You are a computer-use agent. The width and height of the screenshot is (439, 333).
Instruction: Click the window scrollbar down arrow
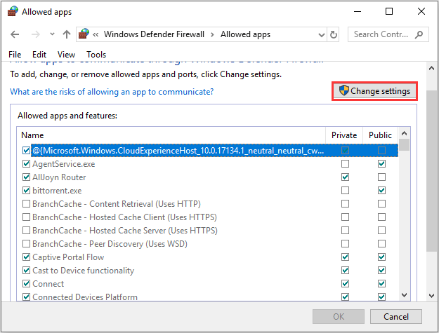click(x=431, y=295)
